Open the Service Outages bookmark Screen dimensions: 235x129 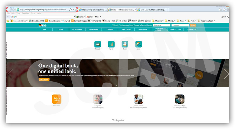[x=79, y=21]
